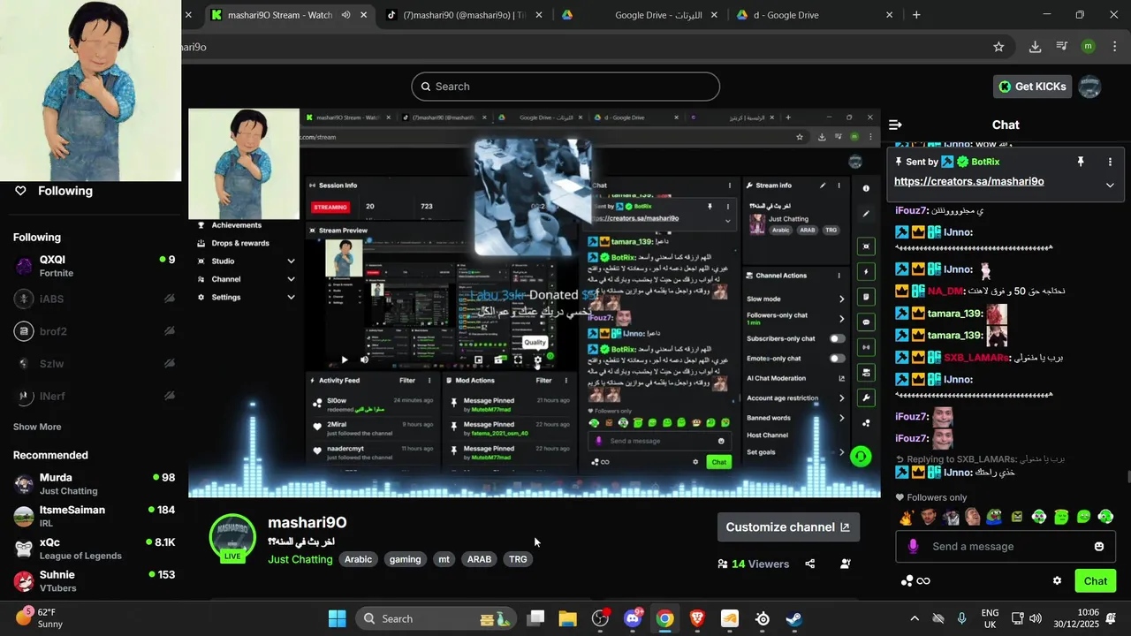
Task: Open File Explorer from taskbar
Action: pyautogui.click(x=568, y=618)
